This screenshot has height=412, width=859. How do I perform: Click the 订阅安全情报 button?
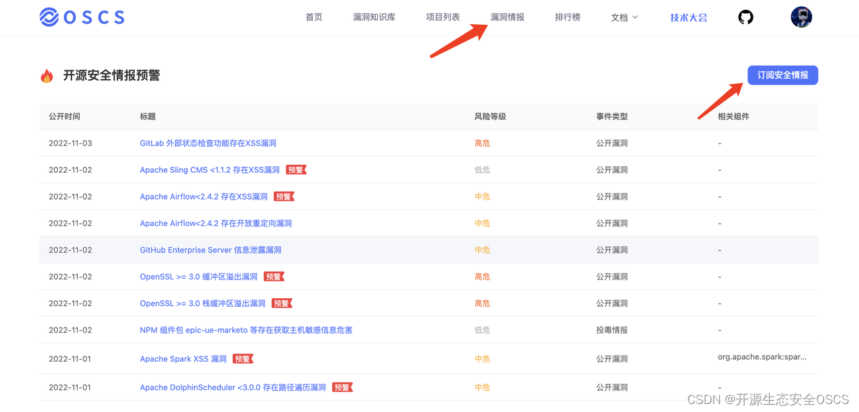[782, 75]
